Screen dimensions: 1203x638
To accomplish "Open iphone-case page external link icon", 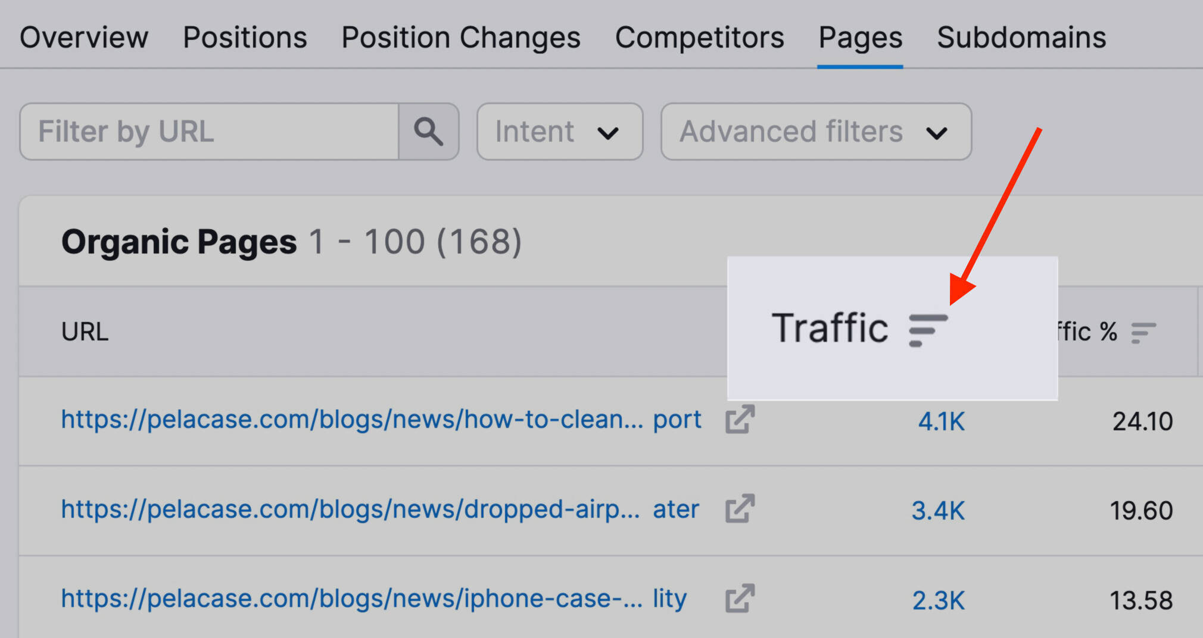I will point(740,598).
